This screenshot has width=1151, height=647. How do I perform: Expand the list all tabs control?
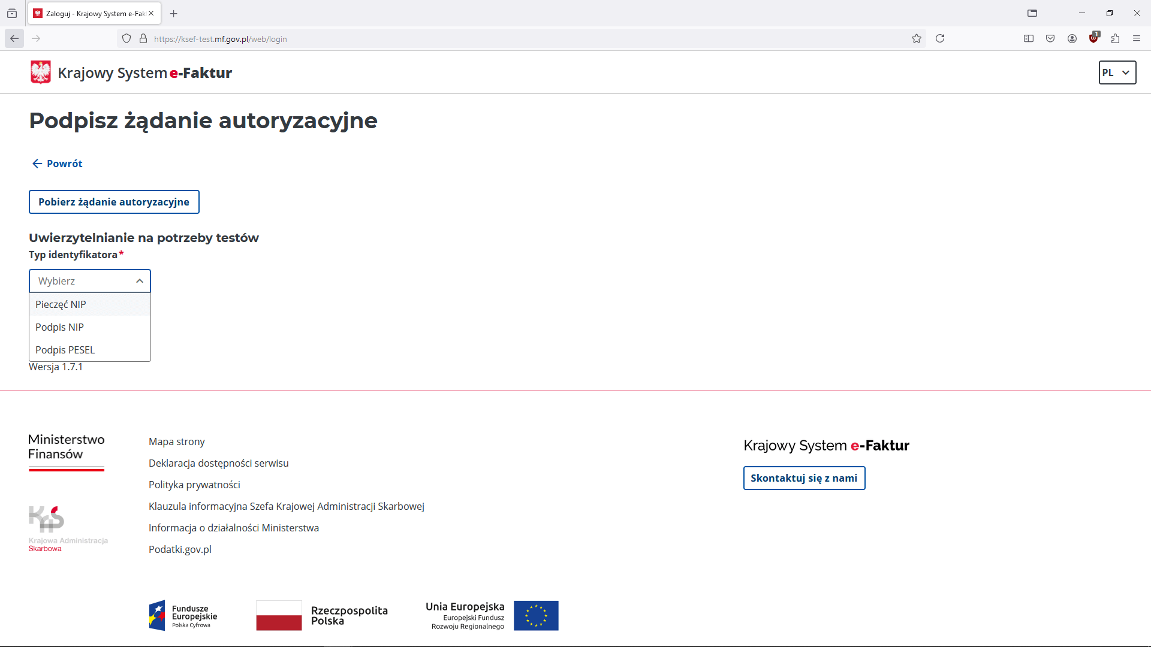12,13
